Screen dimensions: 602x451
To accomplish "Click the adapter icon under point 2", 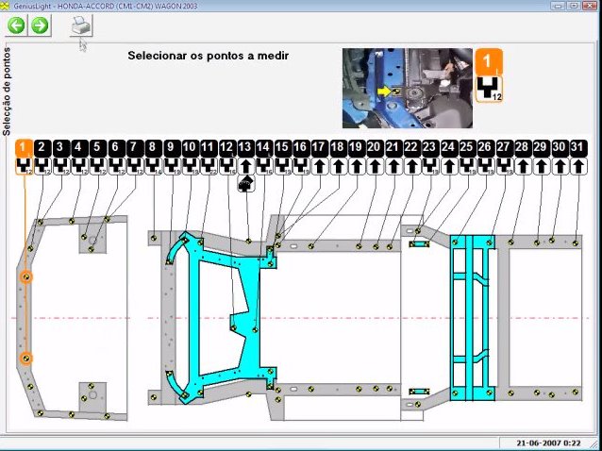I will point(42,167).
